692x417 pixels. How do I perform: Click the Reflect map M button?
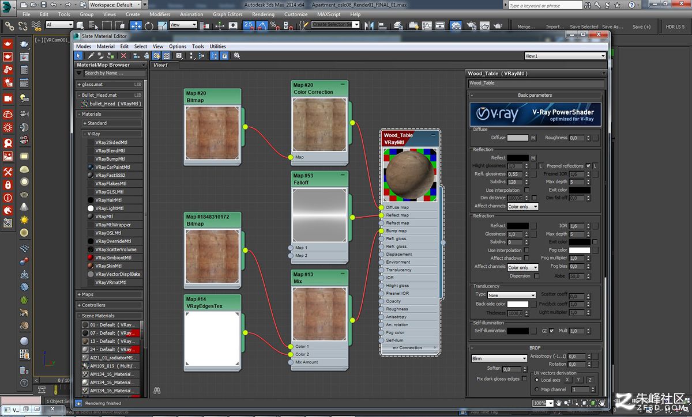[533, 158]
